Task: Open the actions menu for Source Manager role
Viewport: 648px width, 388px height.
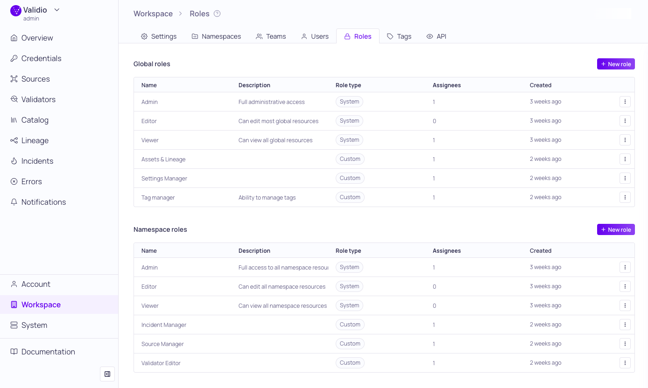Action: click(625, 344)
